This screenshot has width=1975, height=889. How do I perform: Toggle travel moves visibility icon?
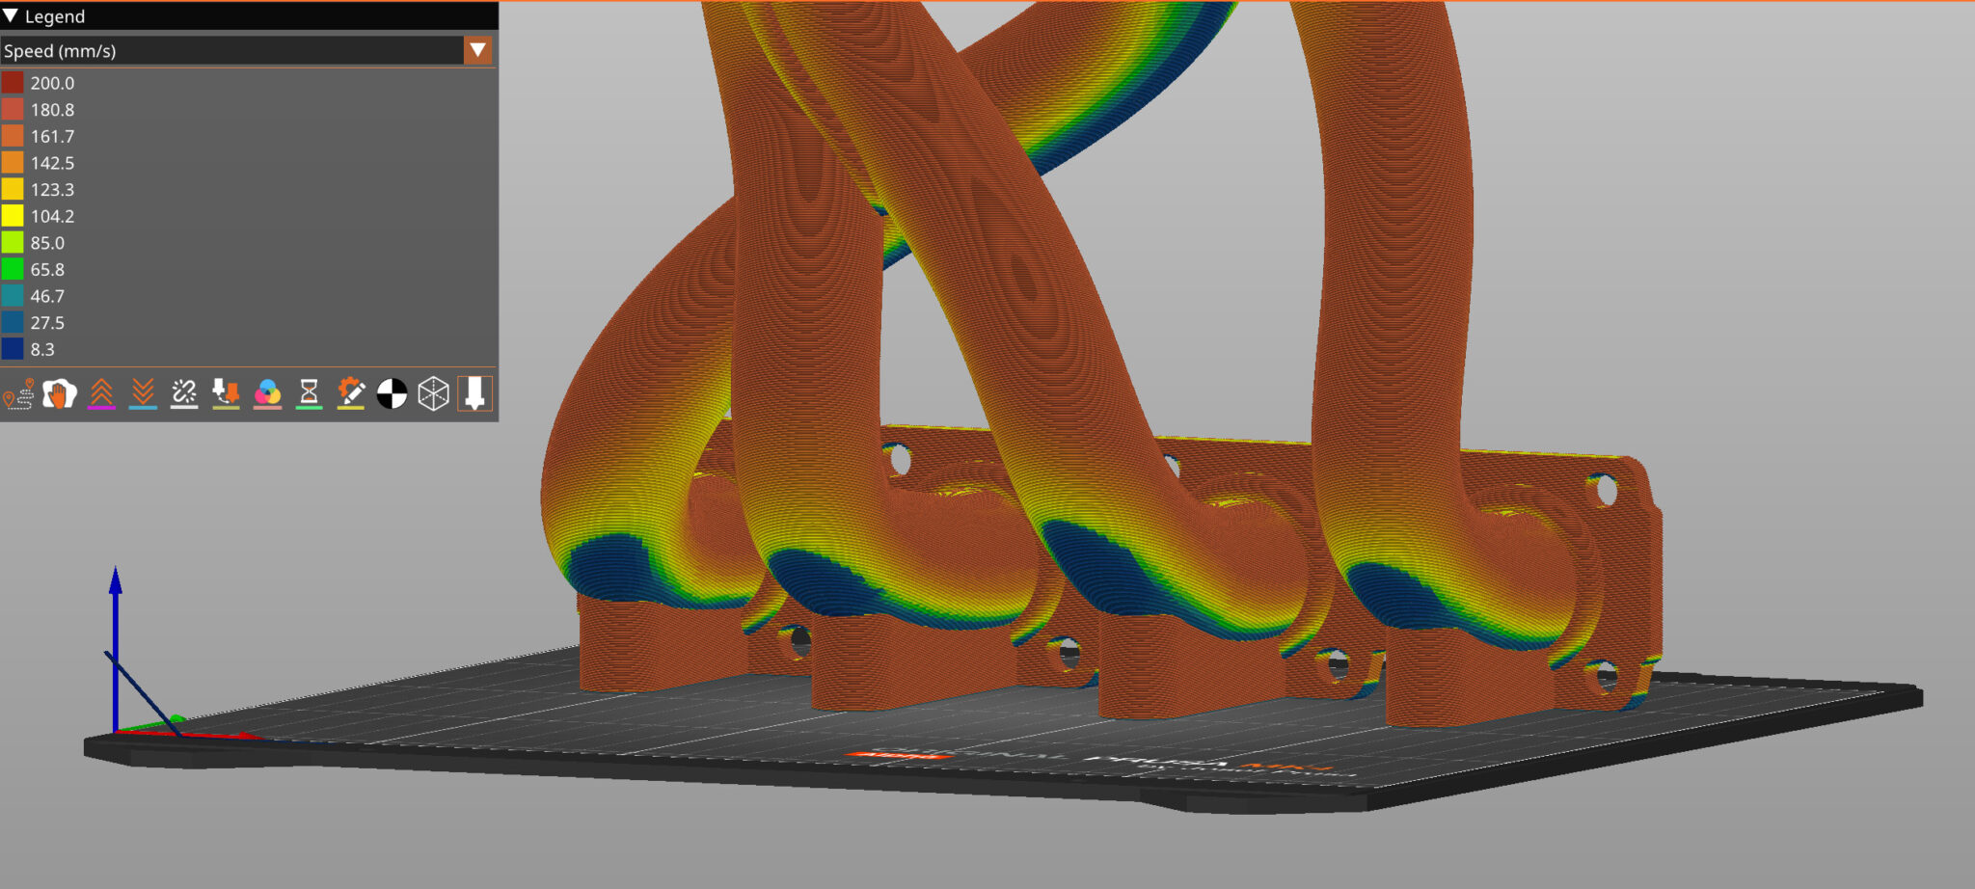point(18,394)
